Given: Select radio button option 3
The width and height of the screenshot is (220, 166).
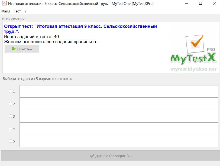Looking at the screenshot, I should (x=10, y=116).
